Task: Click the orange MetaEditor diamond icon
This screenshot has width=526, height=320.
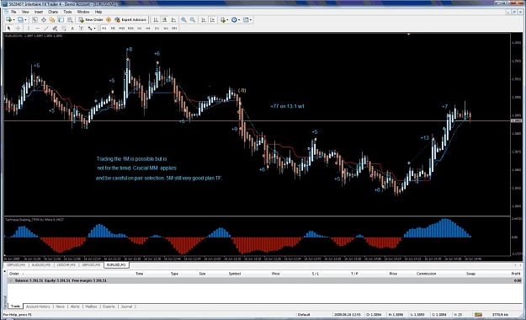Action: [x=109, y=20]
